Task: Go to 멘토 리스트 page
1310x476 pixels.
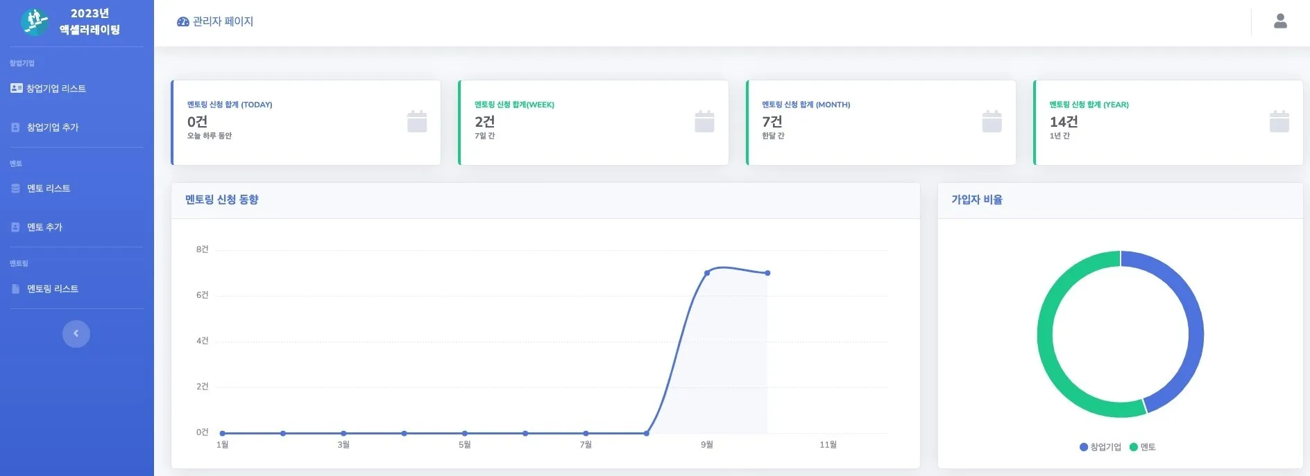Action: [x=48, y=188]
